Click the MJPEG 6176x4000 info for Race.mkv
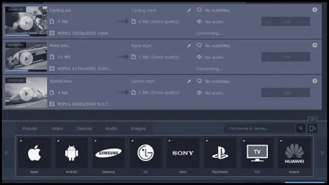 click(x=84, y=68)
